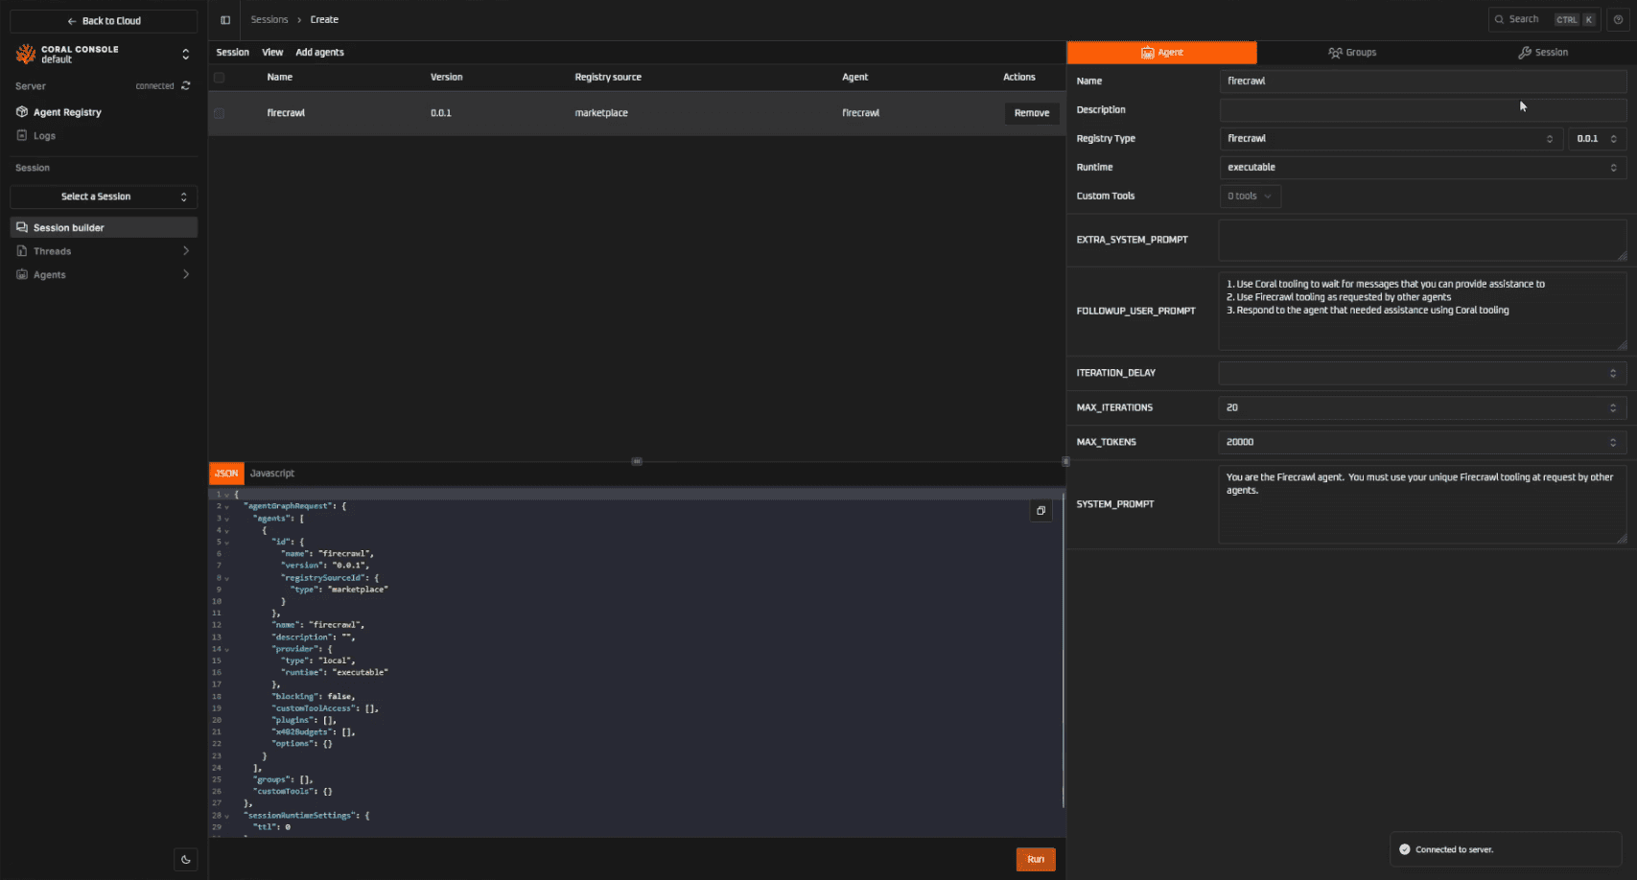
Task: Click the Session builder icon
Action: click(x=22, y=227)
